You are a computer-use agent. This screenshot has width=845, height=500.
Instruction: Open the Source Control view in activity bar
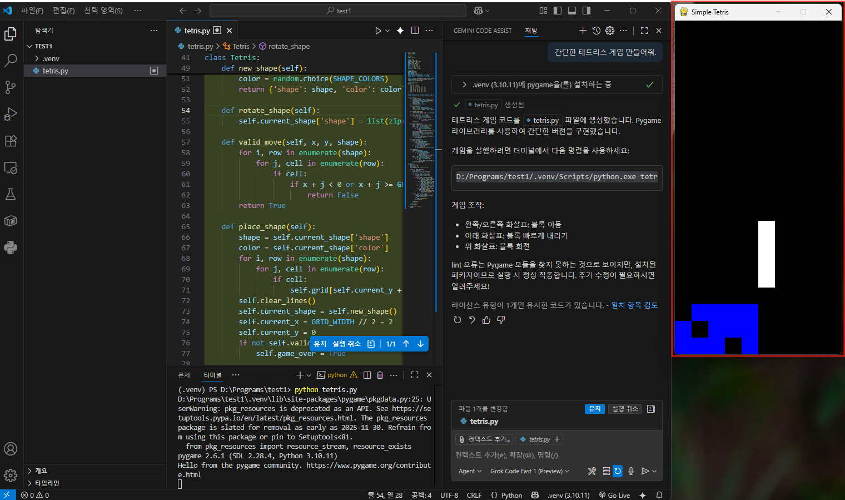click(x=11, y=87)
